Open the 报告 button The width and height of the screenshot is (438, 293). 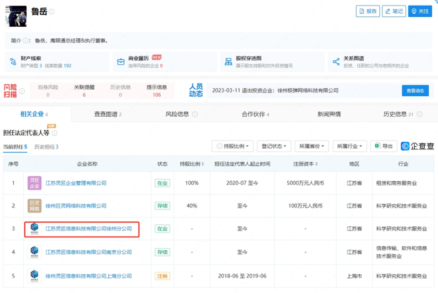tap(368, 11)
